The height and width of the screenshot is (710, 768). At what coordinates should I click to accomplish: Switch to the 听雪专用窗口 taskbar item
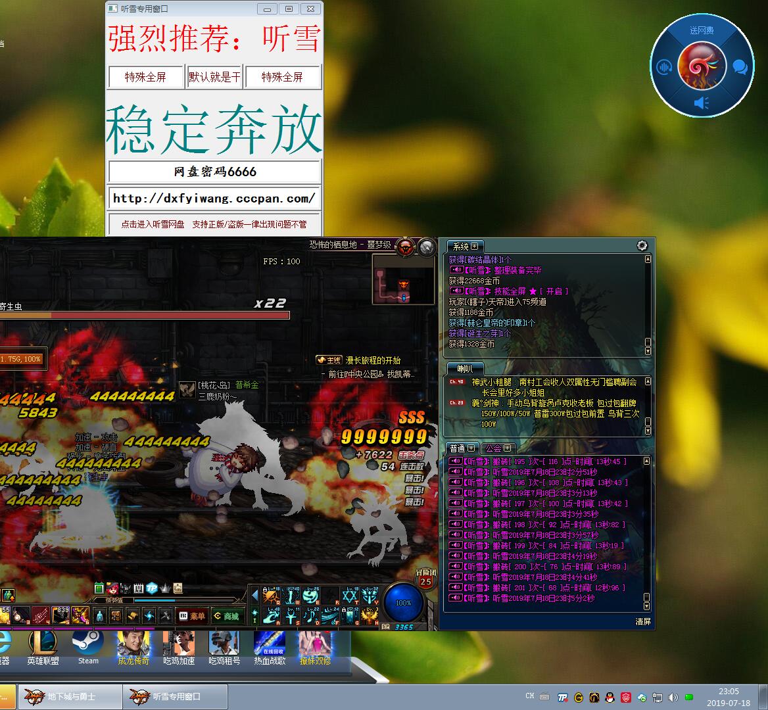click(x=175, y=696)
